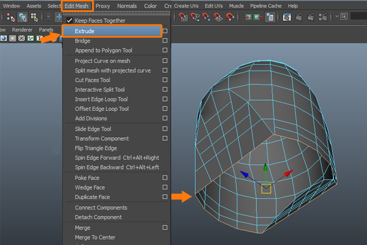The image size is (367, 245).
Task: Open the Panels menu in the viewport
Action: 46,29
